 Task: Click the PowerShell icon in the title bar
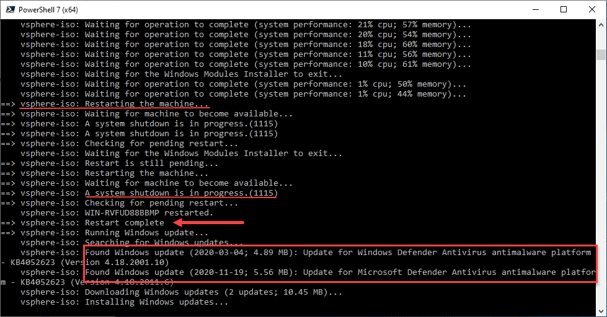11,10
